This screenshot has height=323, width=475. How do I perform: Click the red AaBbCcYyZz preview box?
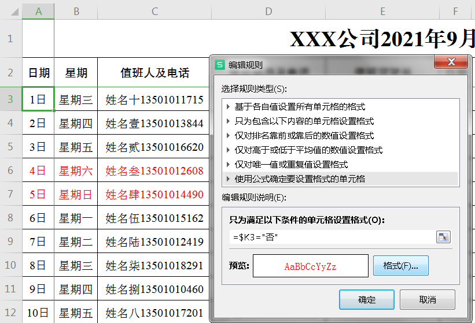[x=311, y=266]
